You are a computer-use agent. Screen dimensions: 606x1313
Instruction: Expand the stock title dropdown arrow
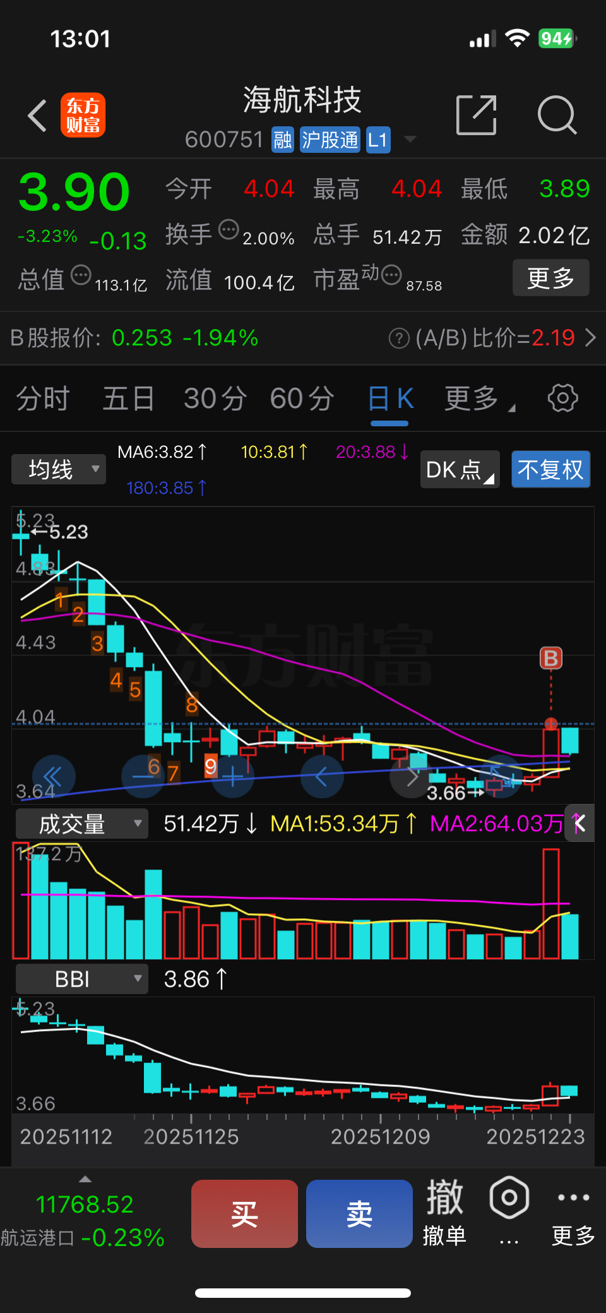410,139
